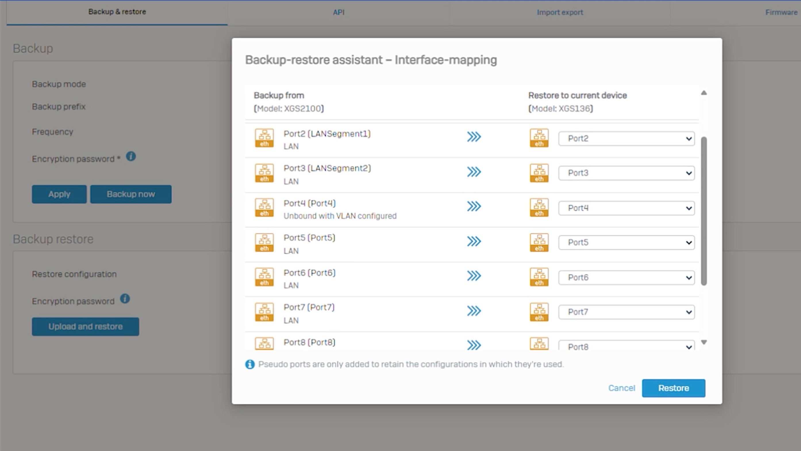This screenshot has height=451, width=801.
Task: Open the Port6 mapping dropdown
Action: (626, 277)
